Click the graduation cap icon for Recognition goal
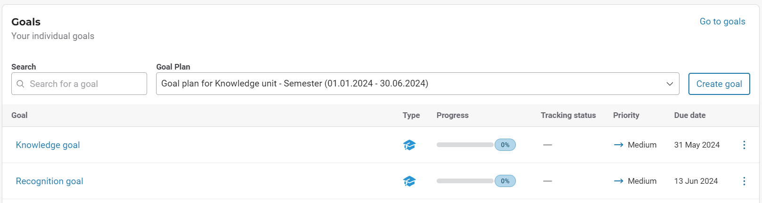Screen dimensions: 762x203 (x=409, y=181)
